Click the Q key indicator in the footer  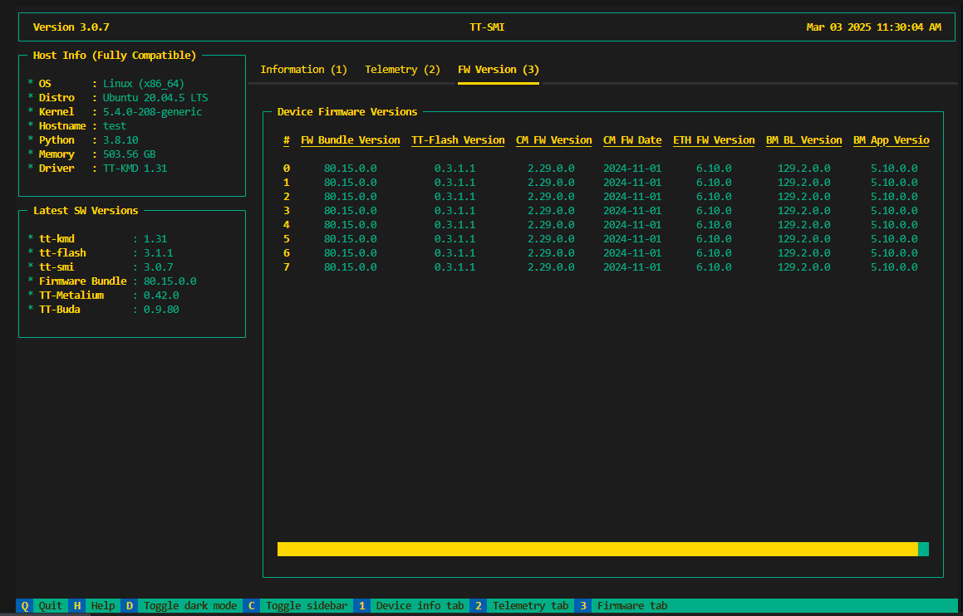pyautogui.click(x=25, y=605)
